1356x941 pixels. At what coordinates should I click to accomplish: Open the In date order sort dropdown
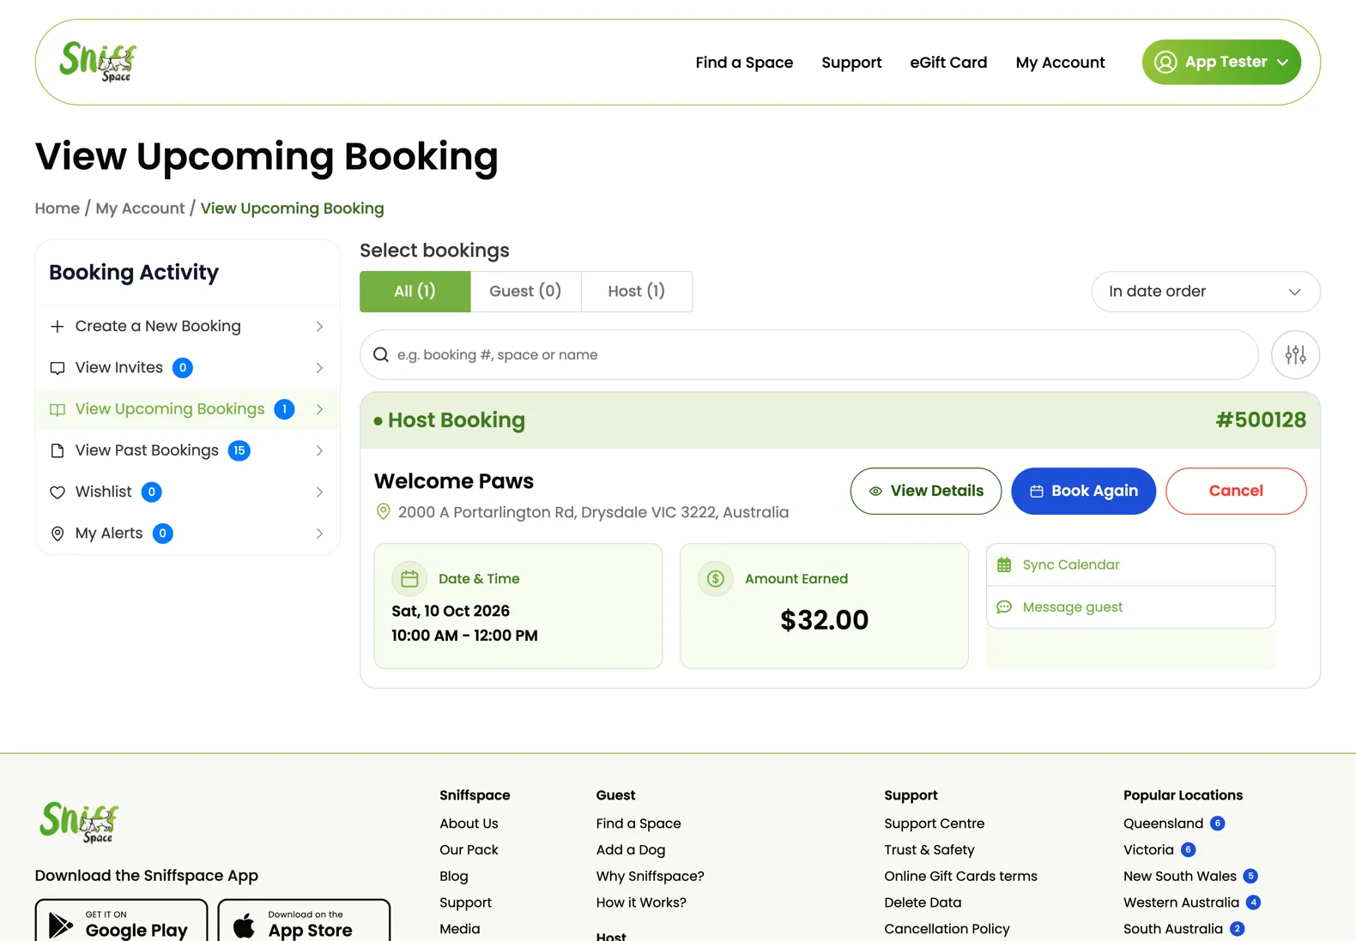click(x=1205, y=292)
